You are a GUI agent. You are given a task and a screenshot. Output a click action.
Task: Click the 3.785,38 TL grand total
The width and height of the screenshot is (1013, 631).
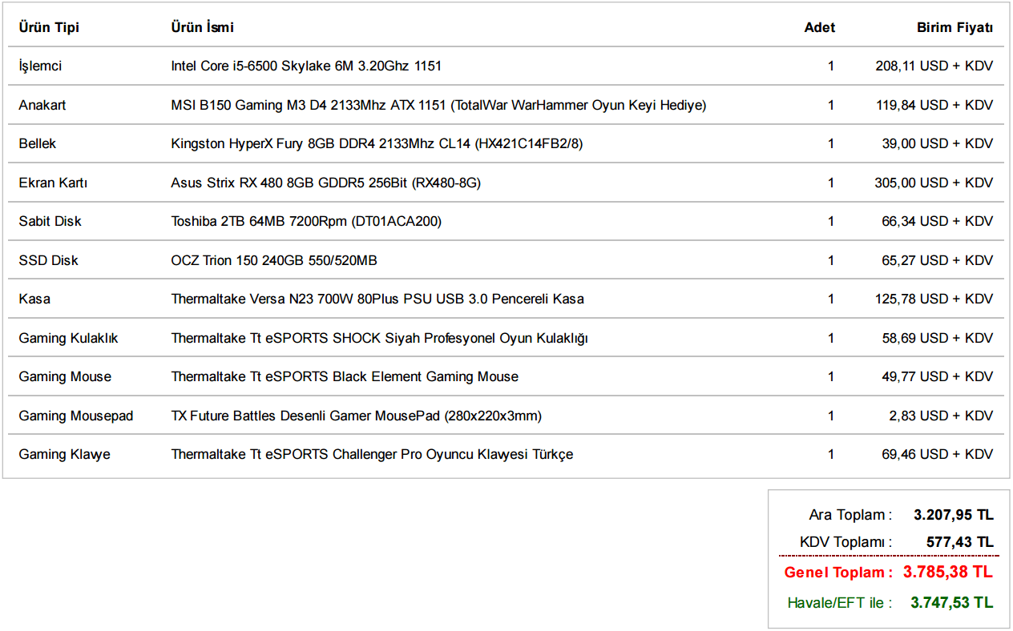coord(948,572)
